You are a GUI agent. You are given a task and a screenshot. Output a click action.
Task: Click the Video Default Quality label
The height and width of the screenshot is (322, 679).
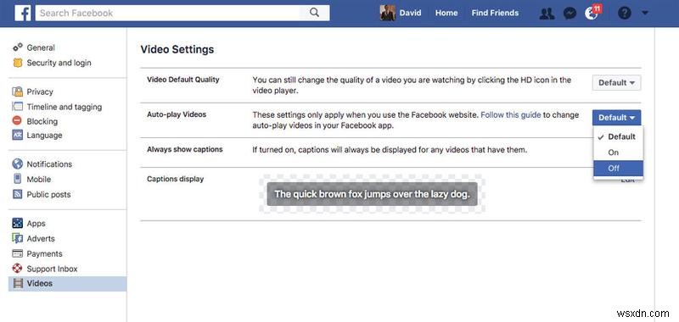coord(183,80)
